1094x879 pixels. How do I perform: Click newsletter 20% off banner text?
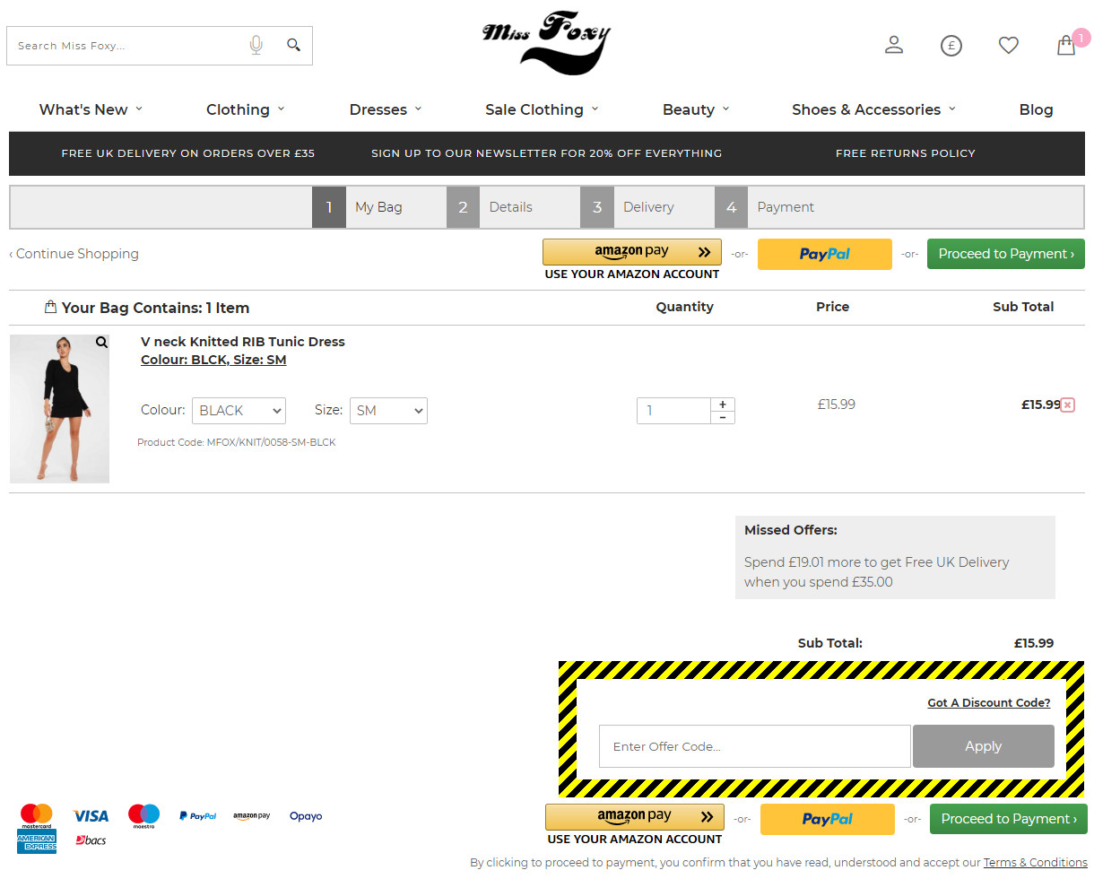[x=547, y=153]
